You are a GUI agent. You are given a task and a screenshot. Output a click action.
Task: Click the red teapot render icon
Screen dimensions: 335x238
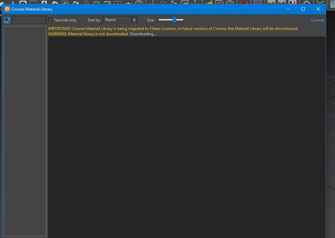click(244, 3)
